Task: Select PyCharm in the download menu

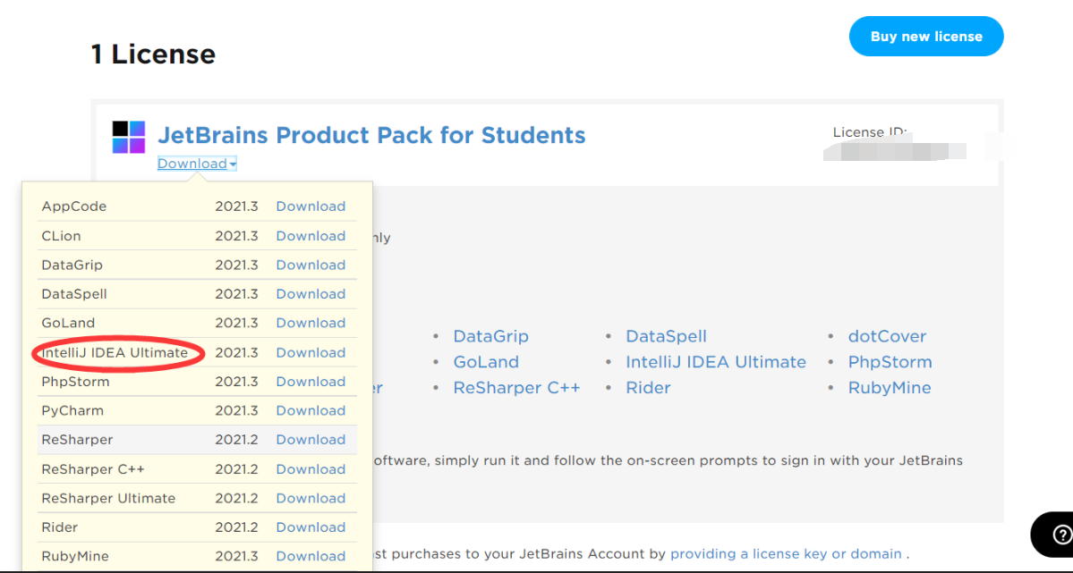Action: (x=72, y=410)
